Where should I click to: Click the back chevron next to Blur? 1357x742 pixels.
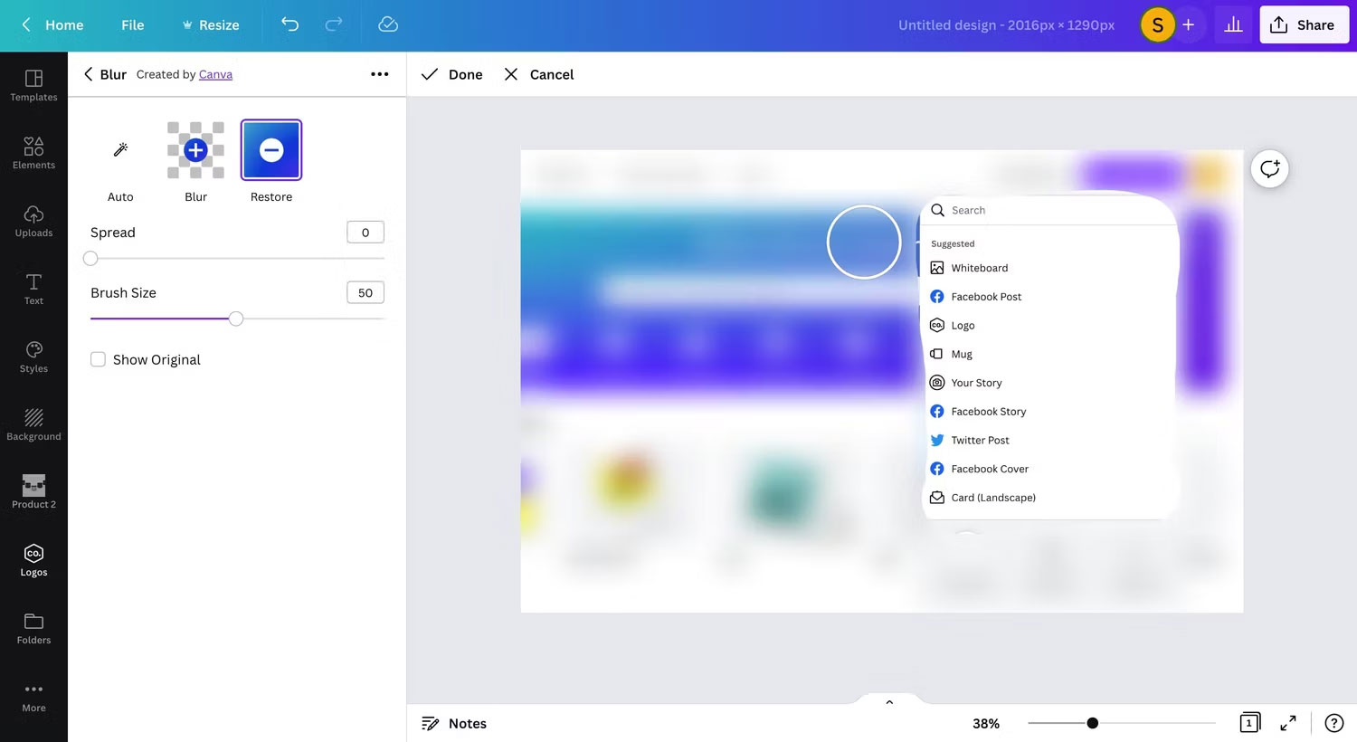pos(88,74)
